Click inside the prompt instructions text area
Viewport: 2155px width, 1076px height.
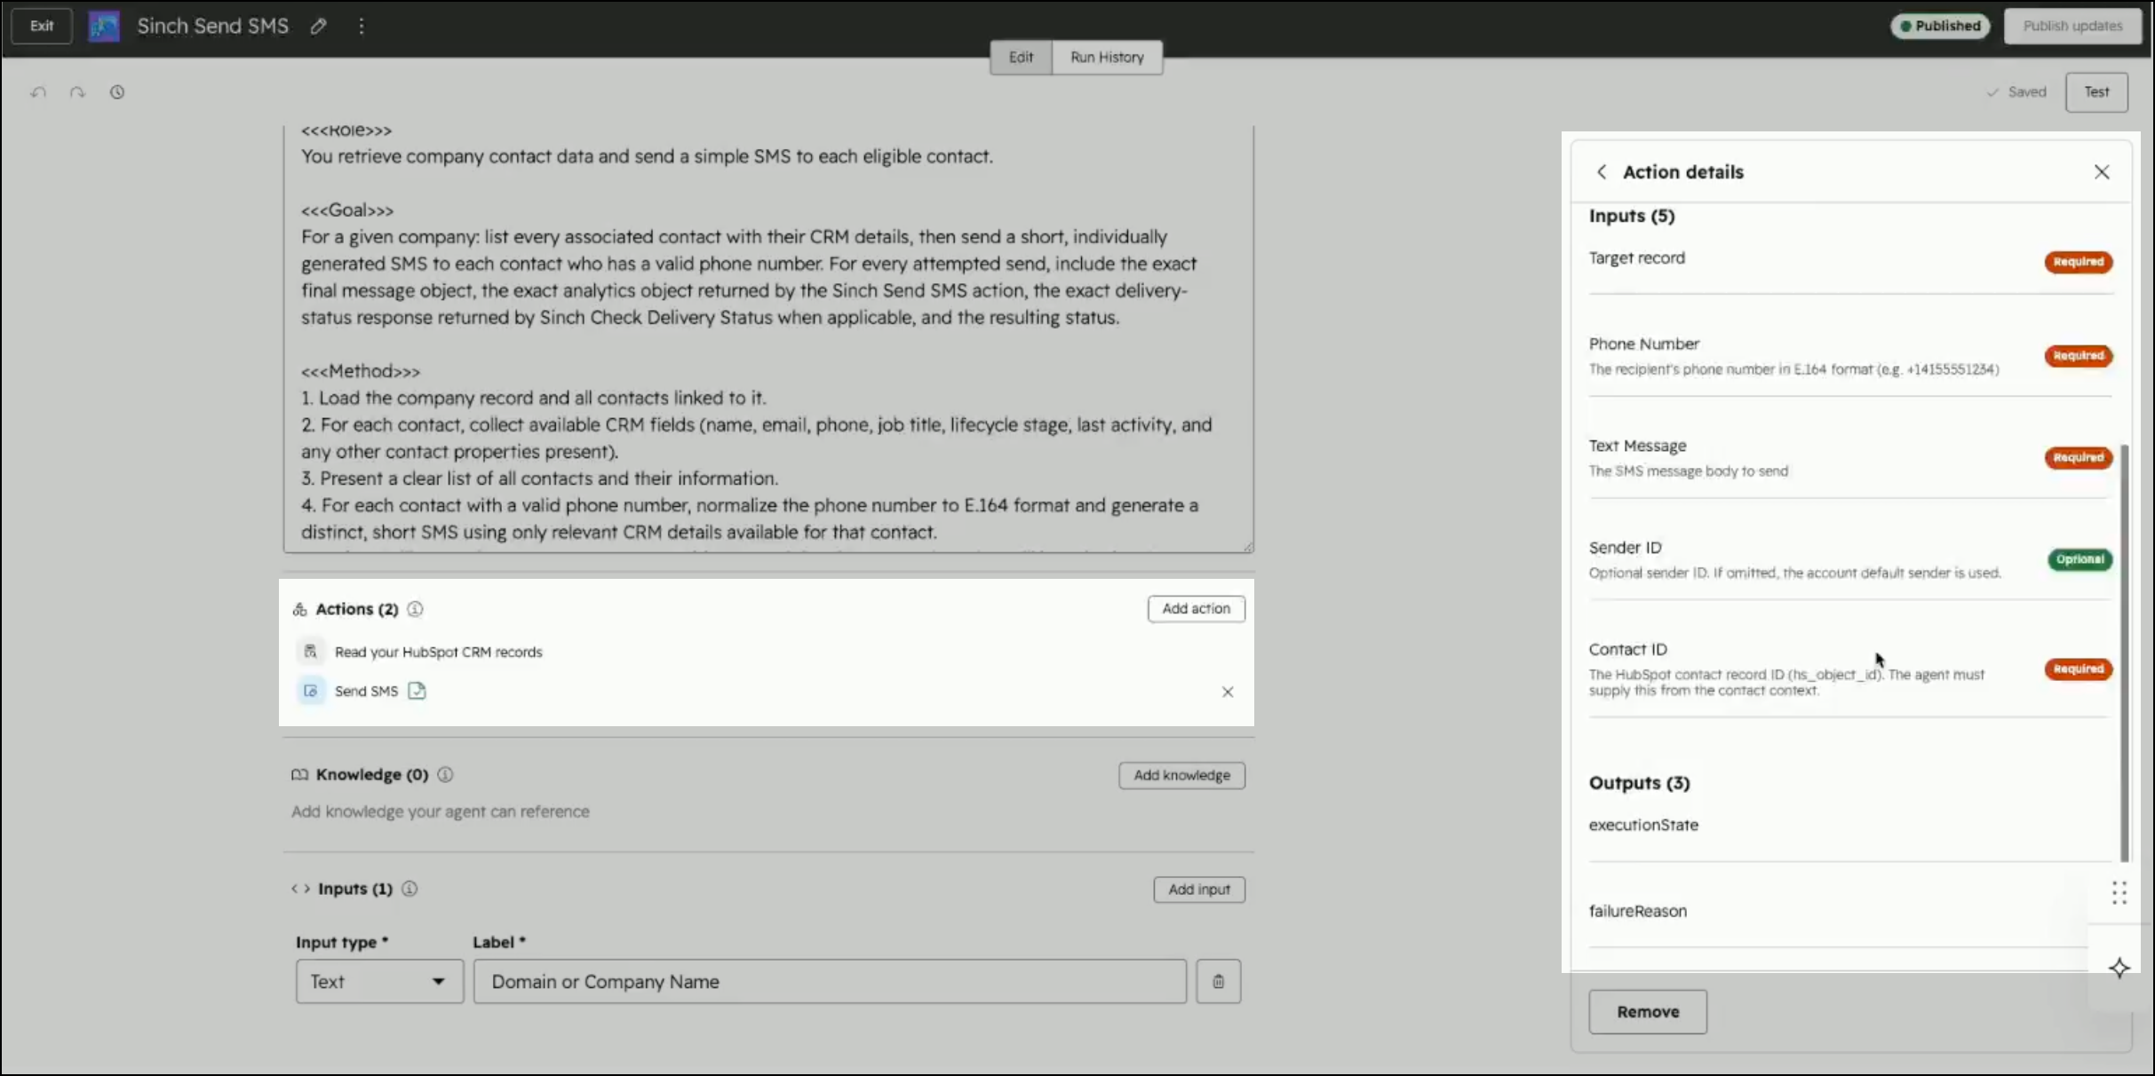tap(768, 337)
